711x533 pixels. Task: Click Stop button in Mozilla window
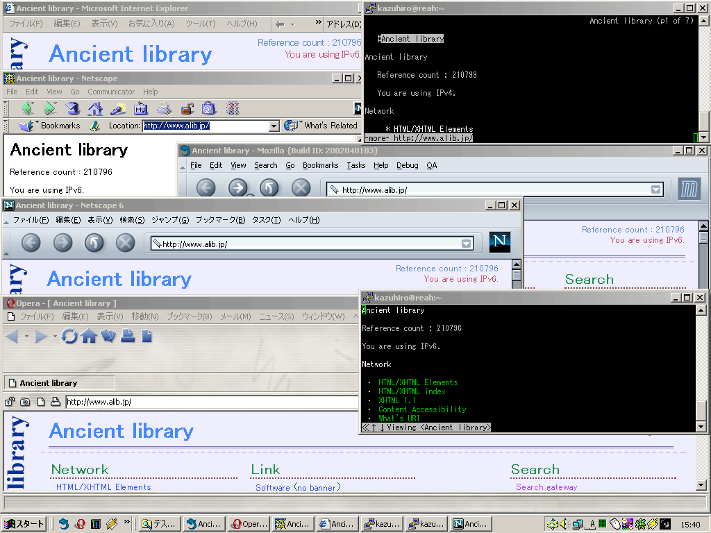coord(301,187)
